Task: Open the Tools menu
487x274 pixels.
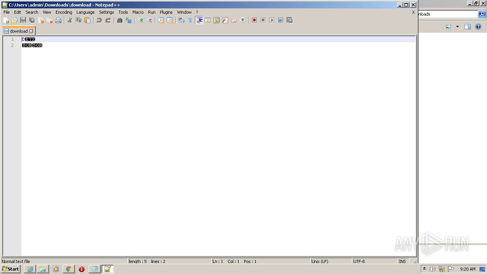Action: pyautogui.click(x=123, y=12)
